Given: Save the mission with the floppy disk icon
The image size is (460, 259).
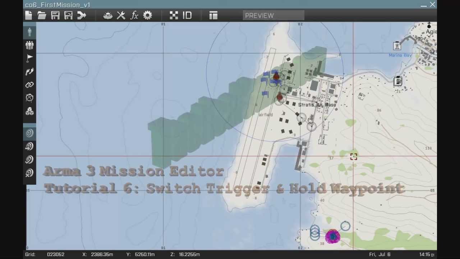Looking at the screenshot, I should click(55, 15).
